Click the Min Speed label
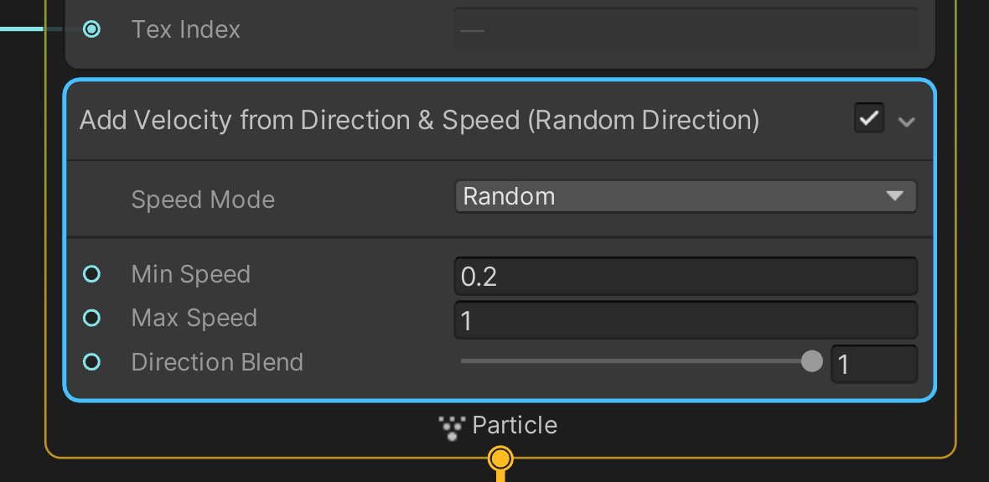Viewport: 989px width, 482px height. click(191, 274)
